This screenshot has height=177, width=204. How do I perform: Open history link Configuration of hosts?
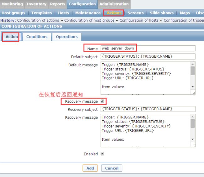pos(139,20)
